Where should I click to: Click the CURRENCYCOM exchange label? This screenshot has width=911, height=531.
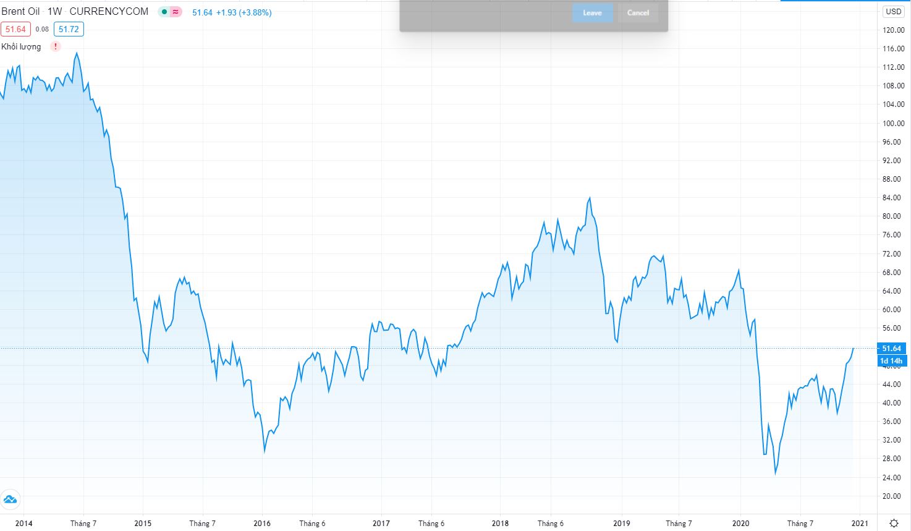tap(109, 12)
